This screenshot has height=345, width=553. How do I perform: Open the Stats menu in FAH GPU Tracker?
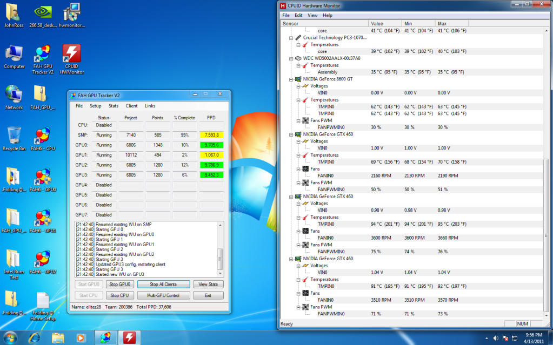point(113,106)
